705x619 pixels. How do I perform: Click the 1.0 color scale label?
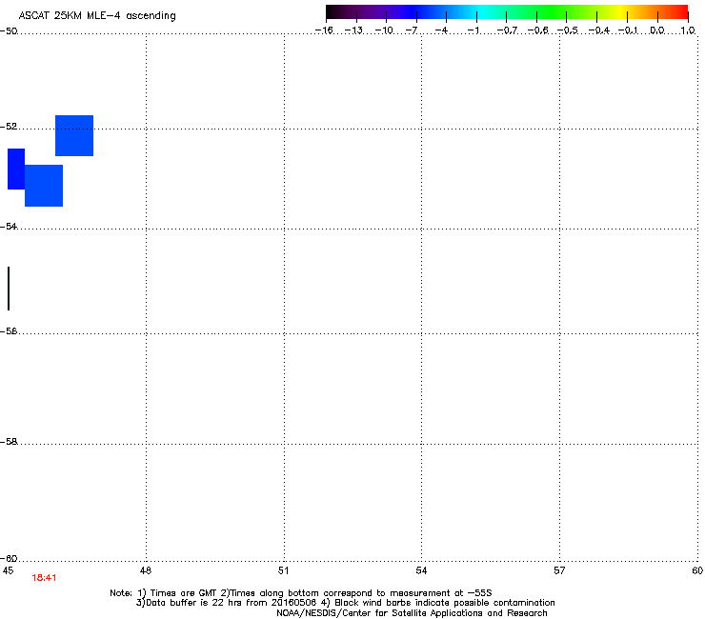(x=688, y=30)
